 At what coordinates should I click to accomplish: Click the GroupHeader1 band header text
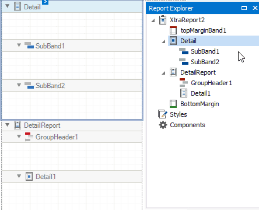[x=57, y=137]
